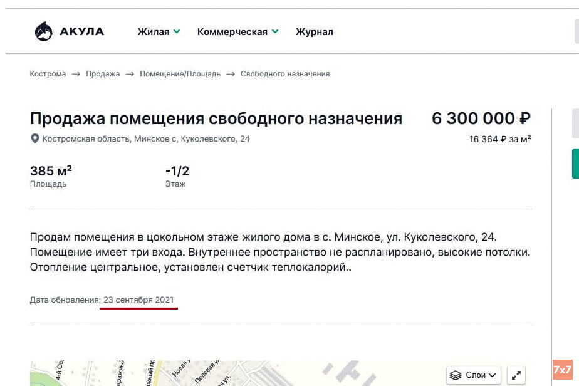Viewport: 579px width, 386px height.
Task: Click the 385 м² area value
Action: point(50,169)
